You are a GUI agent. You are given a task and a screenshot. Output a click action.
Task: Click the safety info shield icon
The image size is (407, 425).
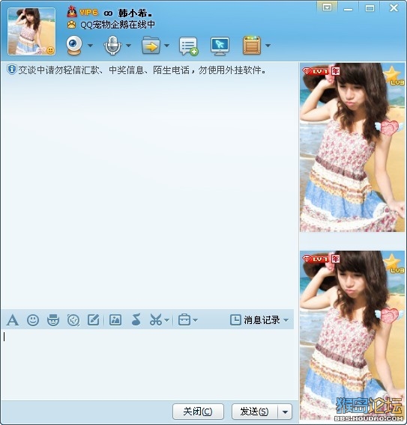click(x=11, y=70)
